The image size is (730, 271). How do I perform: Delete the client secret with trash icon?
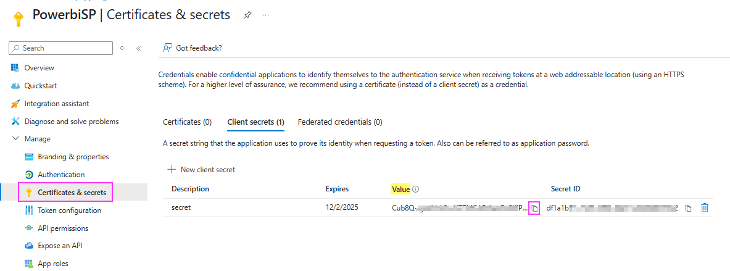click(705, 207)
